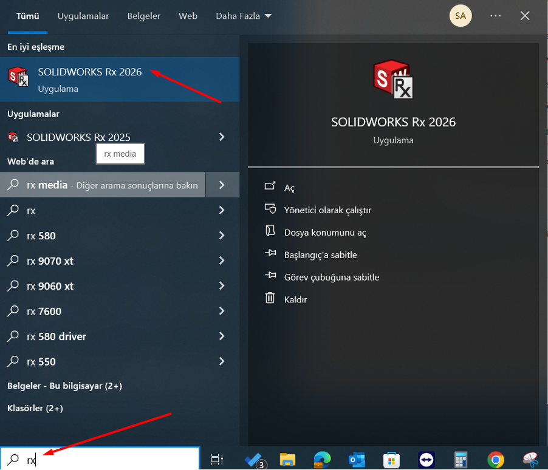Screen dimensions: 548x470
Task: Click the large SOLIDWORKS Rx 2026 preview logo
Action: (393, 80)
